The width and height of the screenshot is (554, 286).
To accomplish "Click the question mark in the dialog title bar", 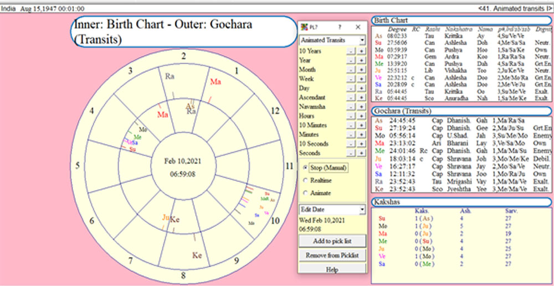I will pyautogui.click(x=340, y=27).
